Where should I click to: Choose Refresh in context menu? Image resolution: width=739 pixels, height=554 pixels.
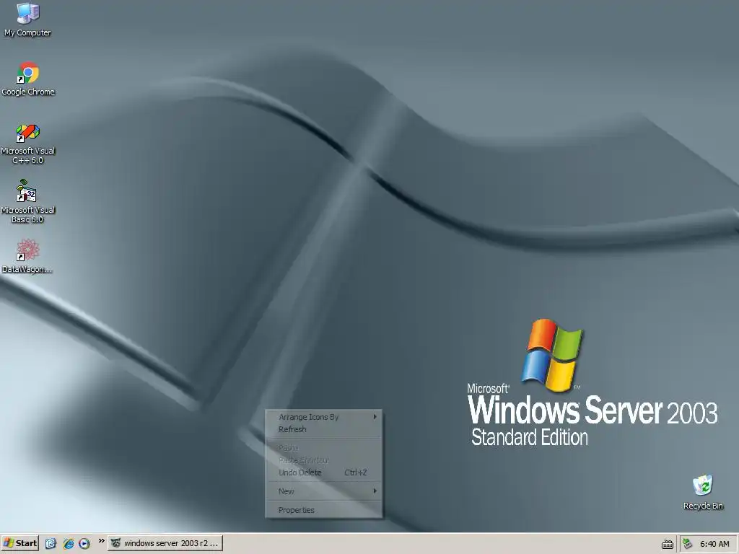coord(324,429)
